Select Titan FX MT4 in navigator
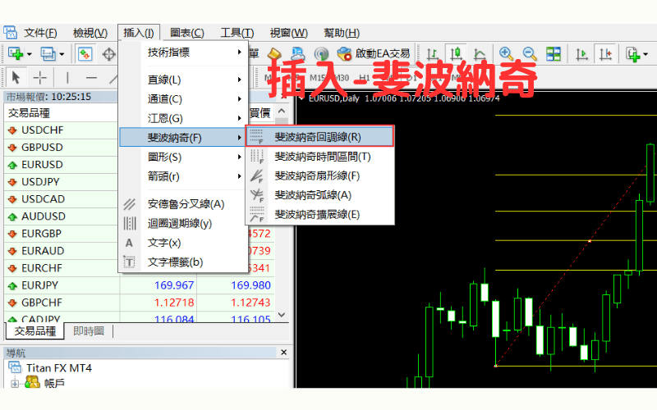The image size is (657, 410). coord(58,367)
